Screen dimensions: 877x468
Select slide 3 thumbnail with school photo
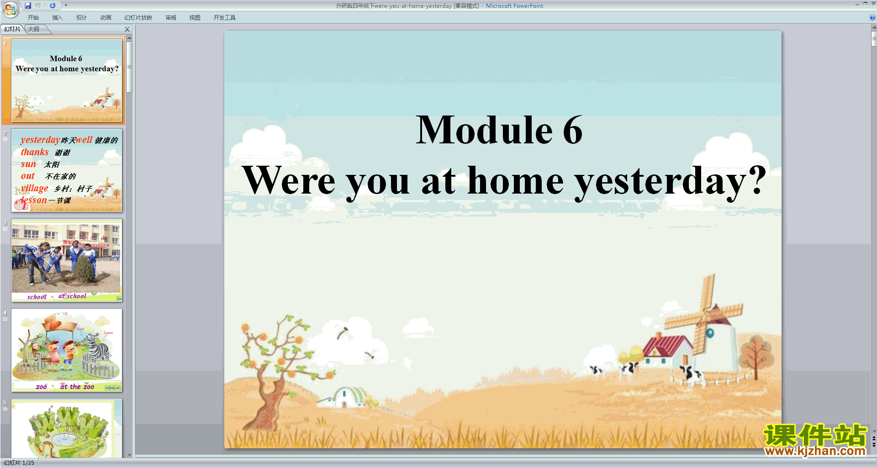(67, 260)
